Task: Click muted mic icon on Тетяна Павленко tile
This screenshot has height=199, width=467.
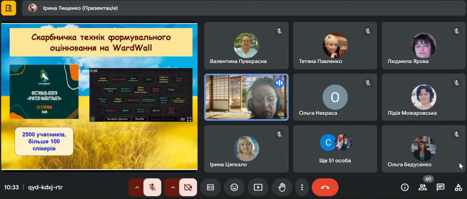Action: [368, 31]
